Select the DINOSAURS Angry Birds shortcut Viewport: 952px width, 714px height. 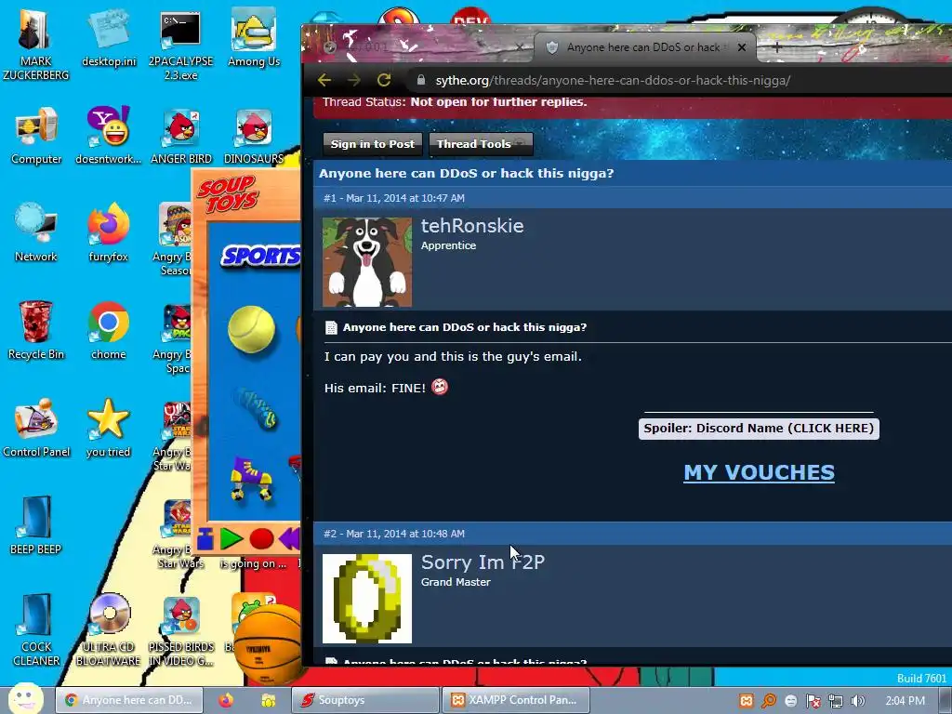click(254, 136)
